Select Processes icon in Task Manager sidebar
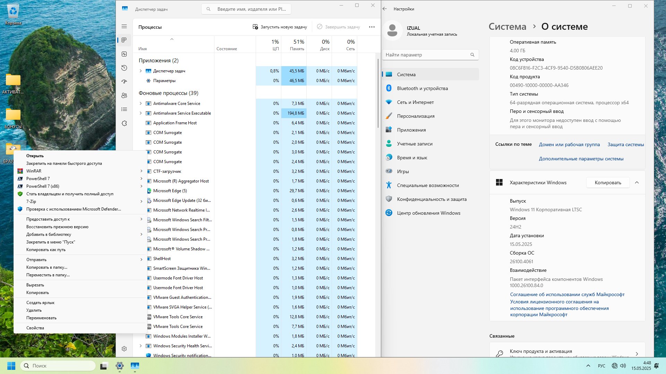Viewport: 666px width, 374px height. click(x=124, y=40)
